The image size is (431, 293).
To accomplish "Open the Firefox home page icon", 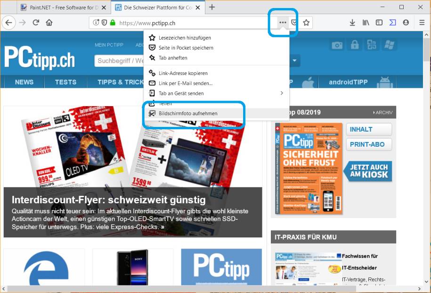I will pos(49,23).
